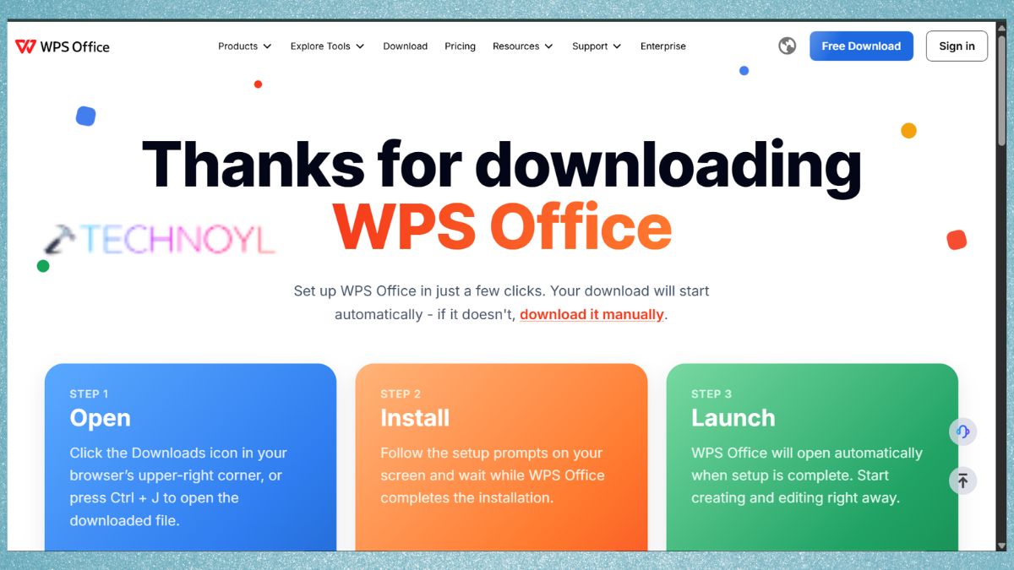Click the Free Download button
The height and width of the screenshot is (570, 1014).
861,46
